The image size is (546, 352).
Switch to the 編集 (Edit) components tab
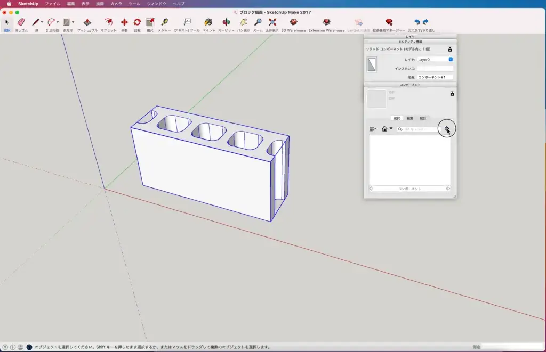(409, 118)
